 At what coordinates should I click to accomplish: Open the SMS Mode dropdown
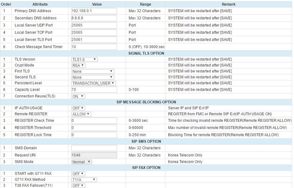(82, 162)
